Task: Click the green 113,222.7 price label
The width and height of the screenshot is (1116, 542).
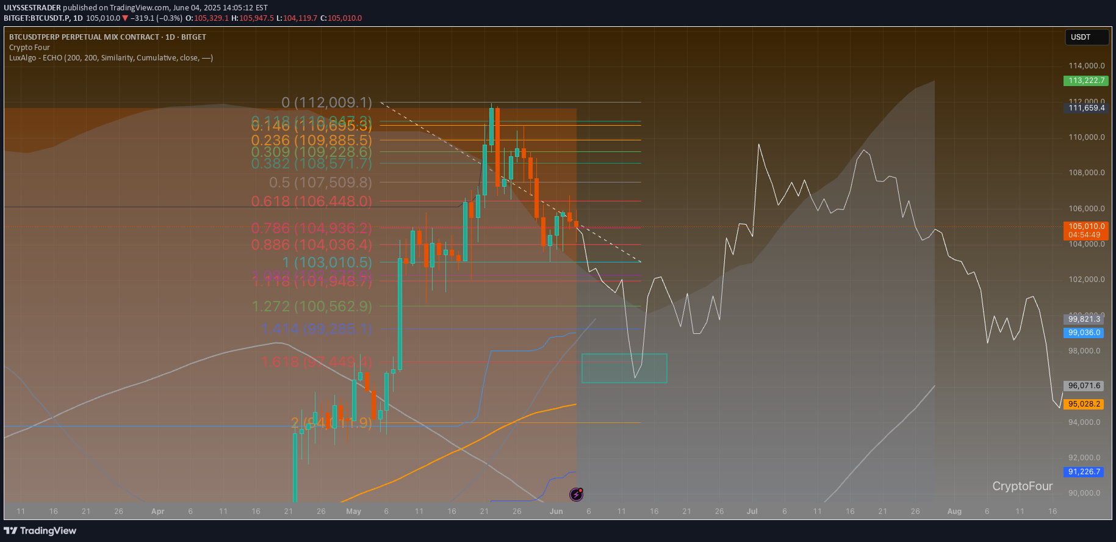Action: [x=1086, y=81]
